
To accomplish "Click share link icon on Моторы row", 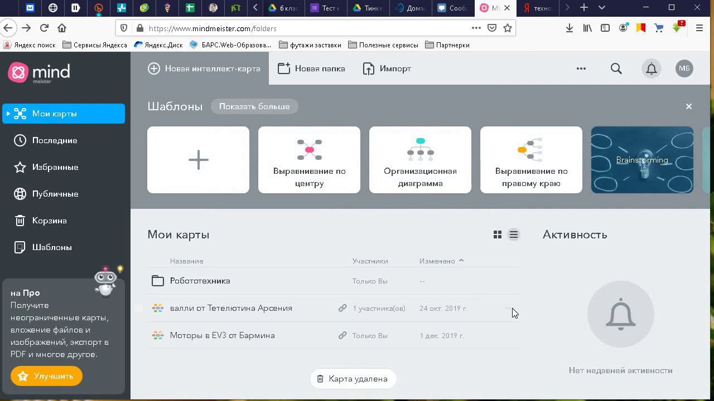I will click(x=342, y=335).
